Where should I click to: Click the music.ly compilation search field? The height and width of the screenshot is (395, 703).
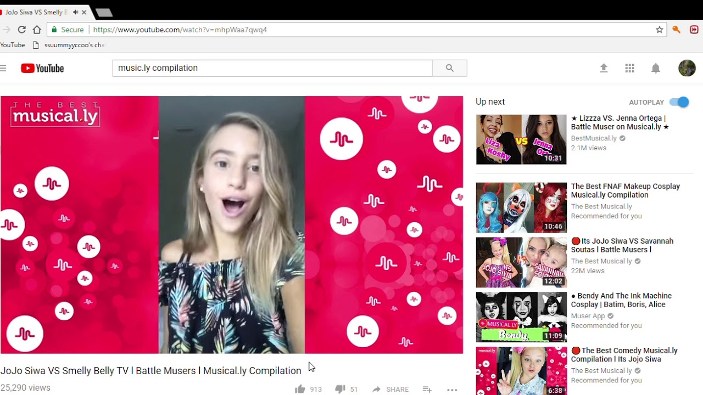pyautogui.click(x=272, y=68)
